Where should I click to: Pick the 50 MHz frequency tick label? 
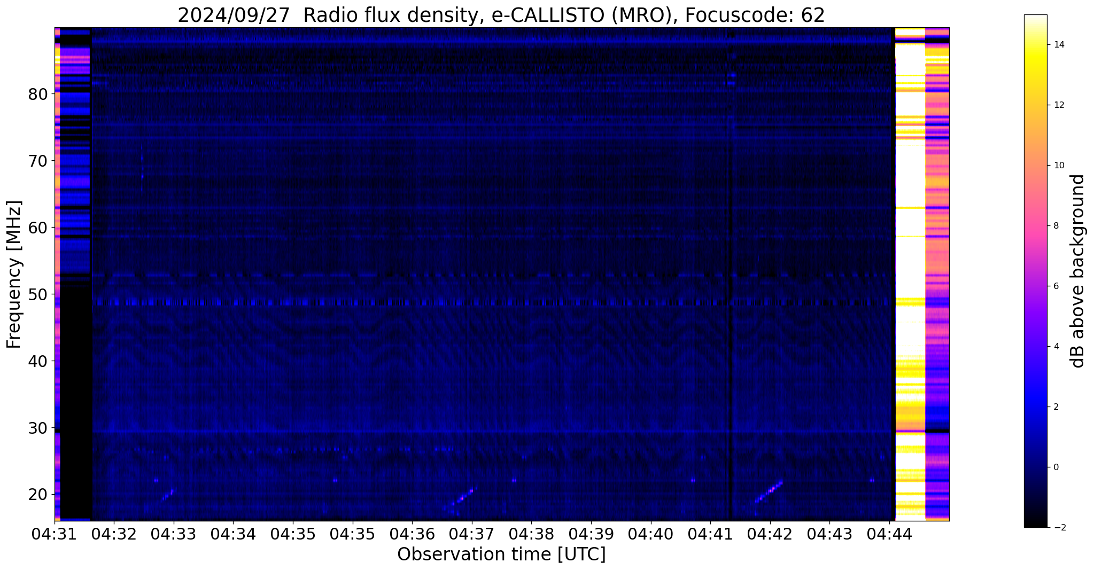click(37, 294)
